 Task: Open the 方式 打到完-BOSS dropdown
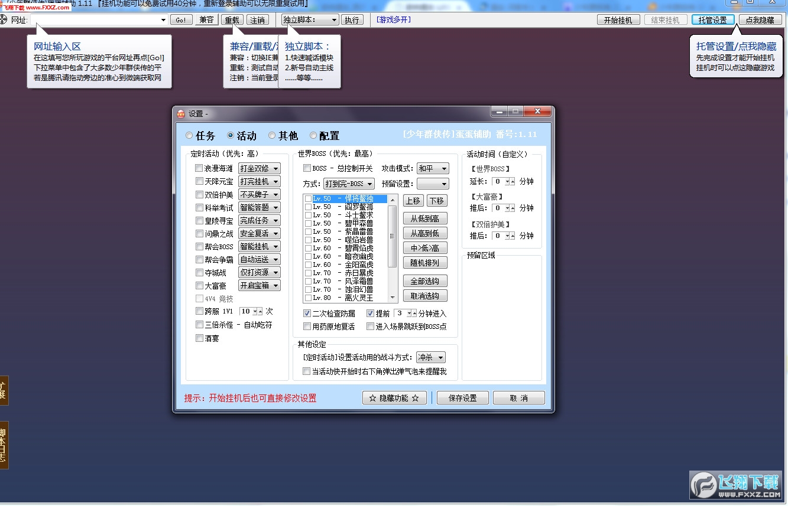pos(349,184)
